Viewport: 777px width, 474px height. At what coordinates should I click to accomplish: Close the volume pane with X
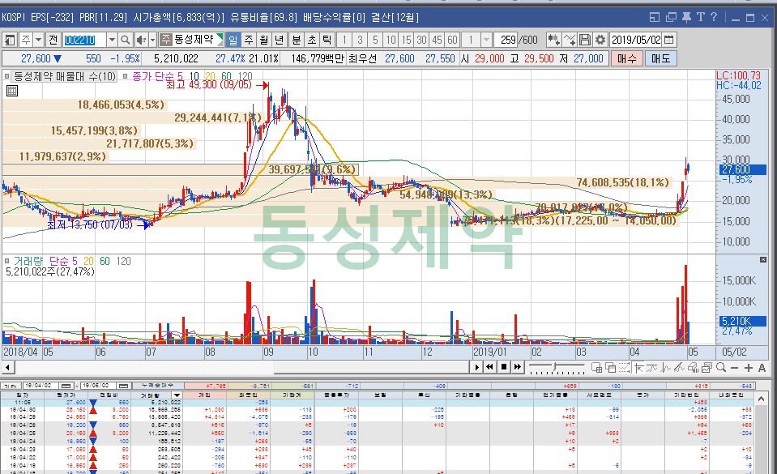pos(763,260)
